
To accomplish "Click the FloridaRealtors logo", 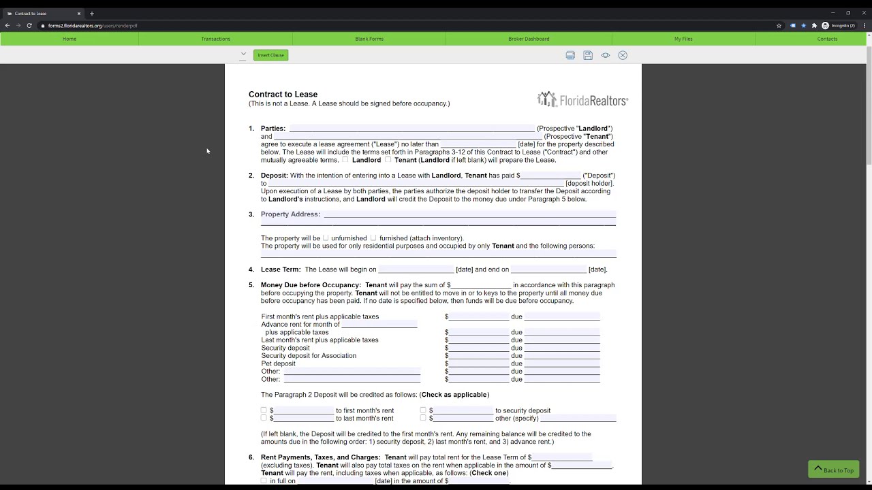I will 582,99.
